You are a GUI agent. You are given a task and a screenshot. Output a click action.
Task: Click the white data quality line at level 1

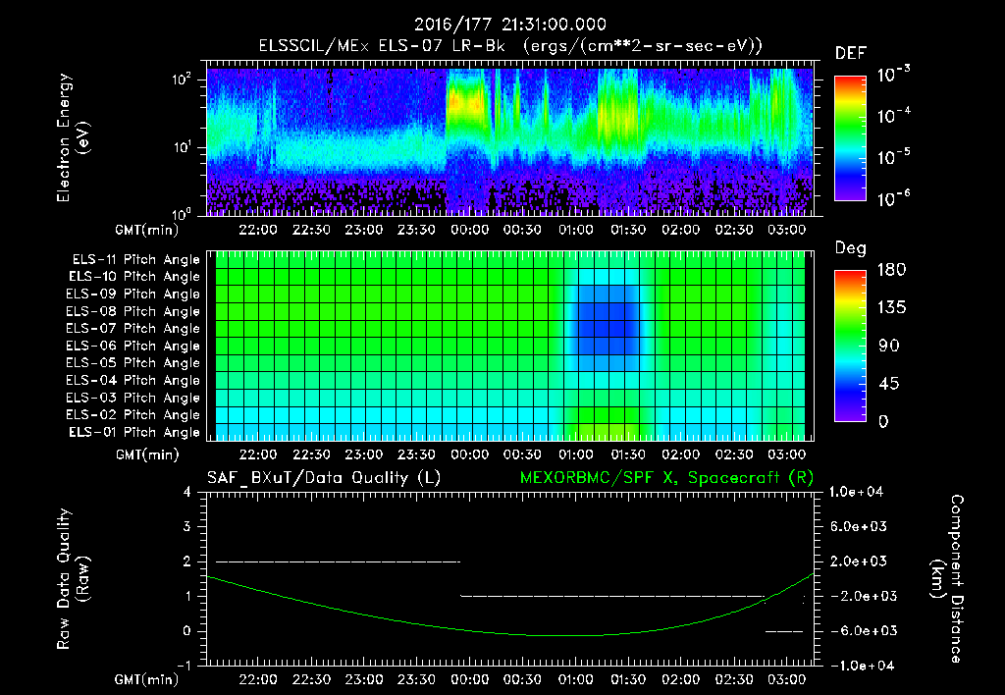(x=612, y=596)
